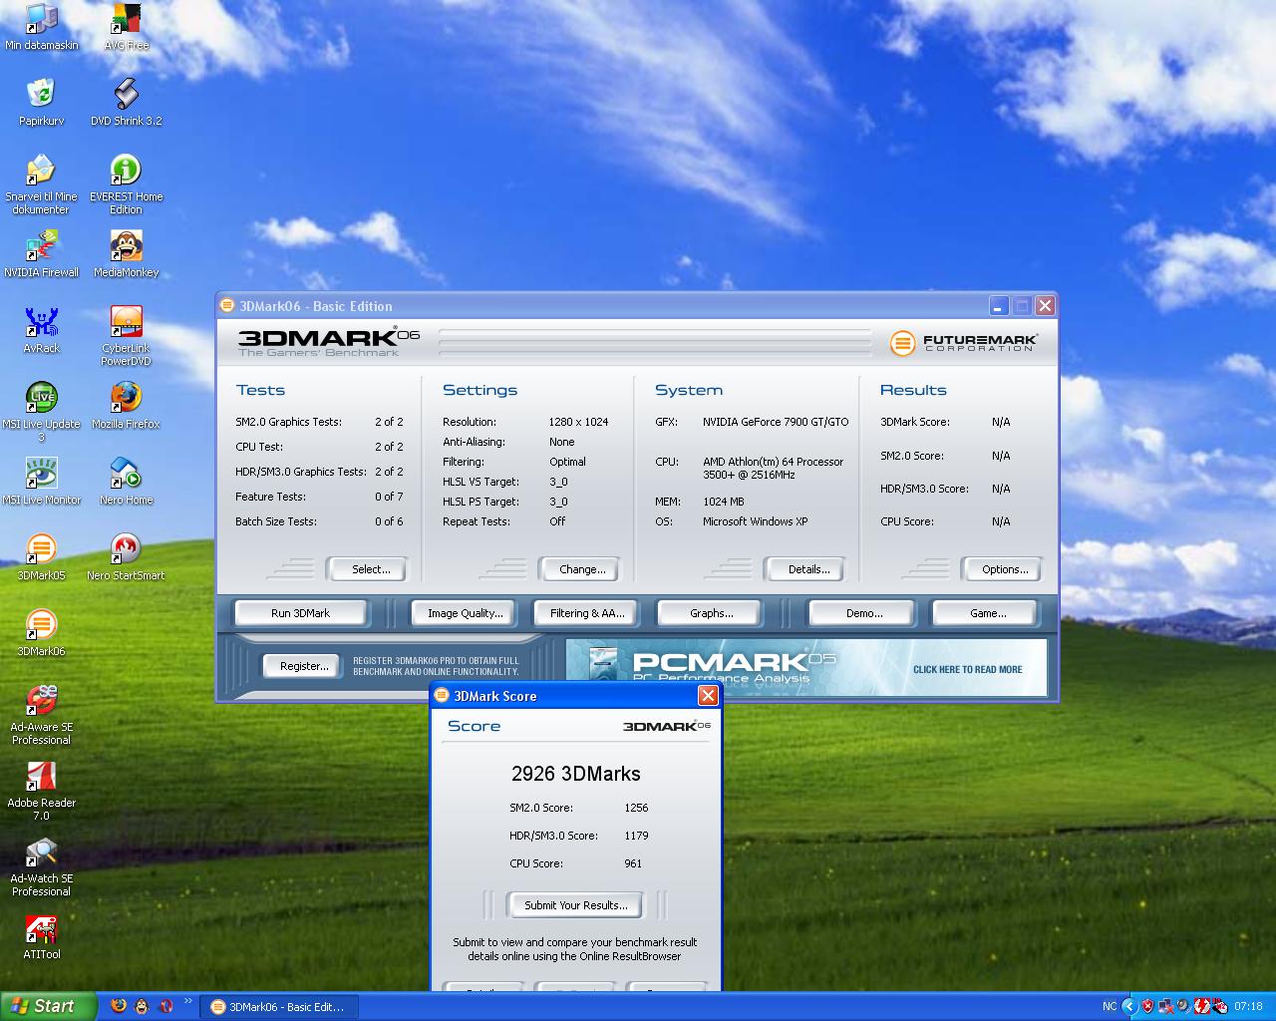Open 3DMark06 desktop shortcut
The width and height of the screenshot is (1276, 1021).
click(x=41, y=632)
